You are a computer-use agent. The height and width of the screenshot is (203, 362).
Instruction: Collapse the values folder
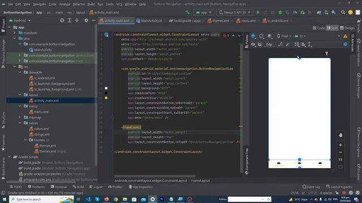(x=20, y=123)
